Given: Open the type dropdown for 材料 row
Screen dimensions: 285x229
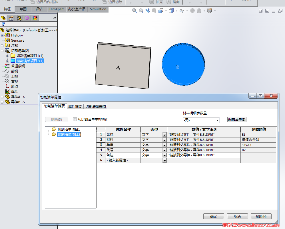Looking at the screenshot, I should 164,140.
